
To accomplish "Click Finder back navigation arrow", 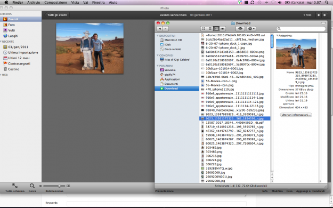I will point(160,29).
